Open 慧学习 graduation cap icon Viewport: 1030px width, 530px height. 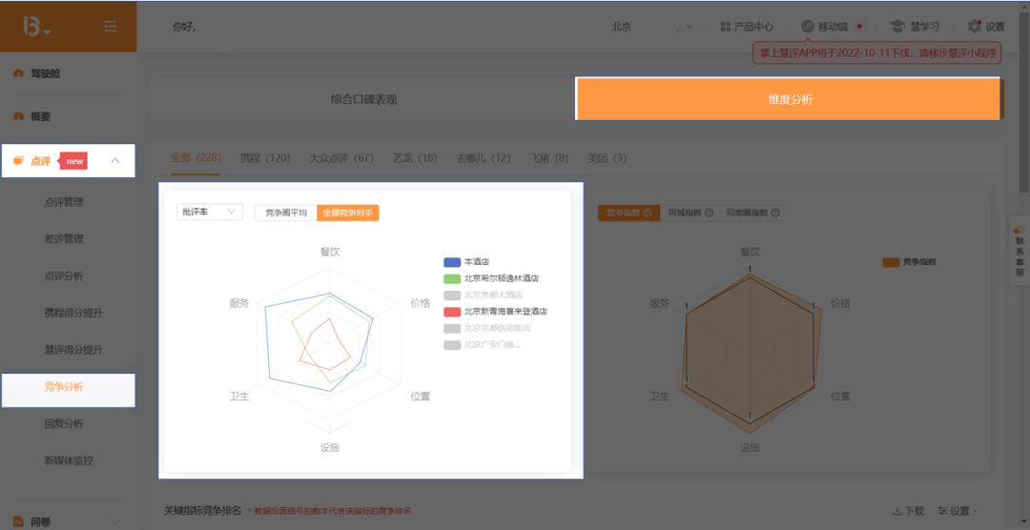point(897,27)
